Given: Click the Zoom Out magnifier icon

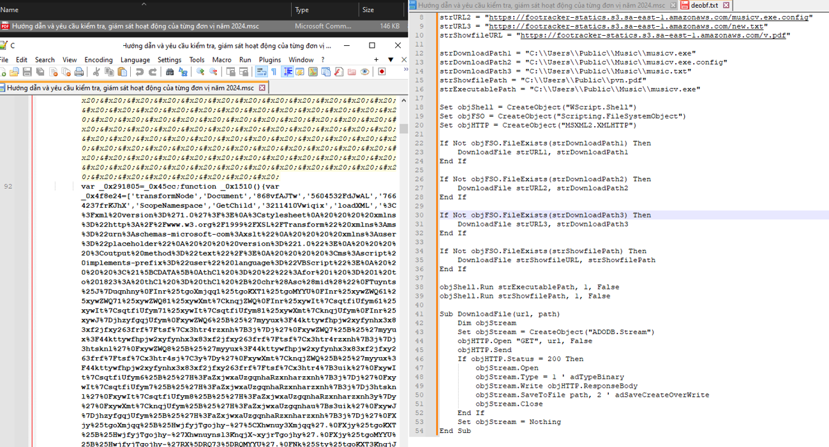Looking at the screenshot, I should click(213, 72).
